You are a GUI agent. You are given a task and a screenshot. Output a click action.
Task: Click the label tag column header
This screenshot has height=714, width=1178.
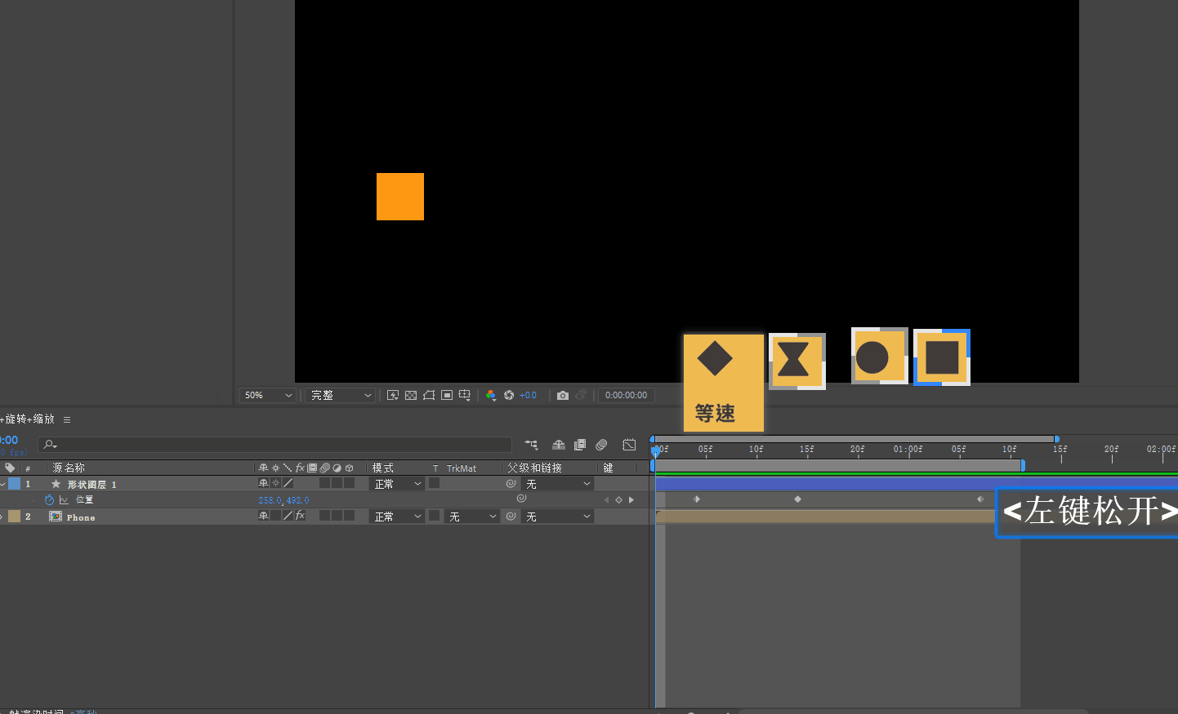point(10,468)
